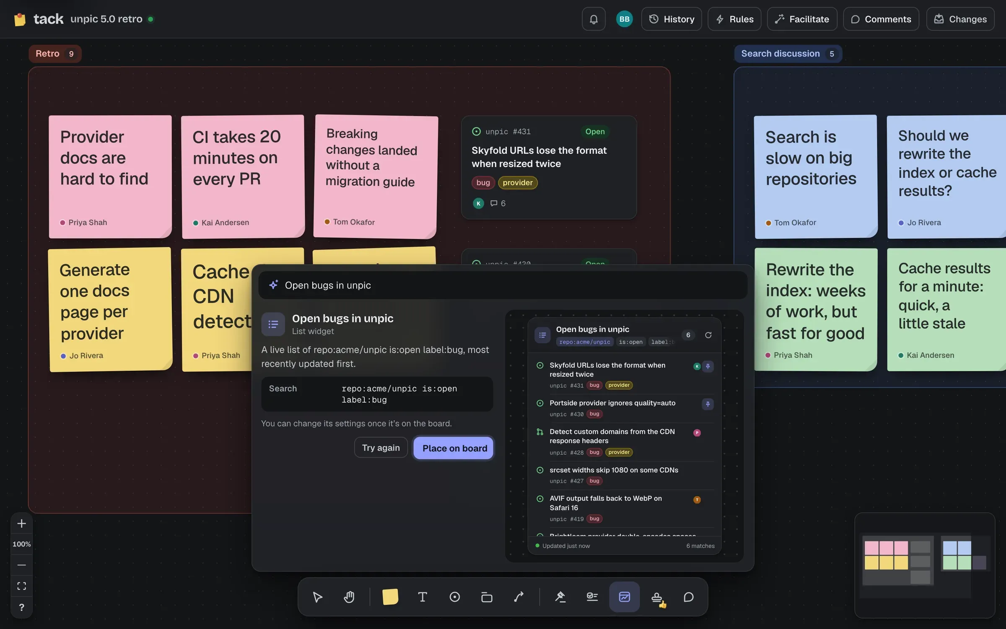The height and width of the screenshot is (629, 1006).
Task: Click Try again button
Action: [381, 447]
